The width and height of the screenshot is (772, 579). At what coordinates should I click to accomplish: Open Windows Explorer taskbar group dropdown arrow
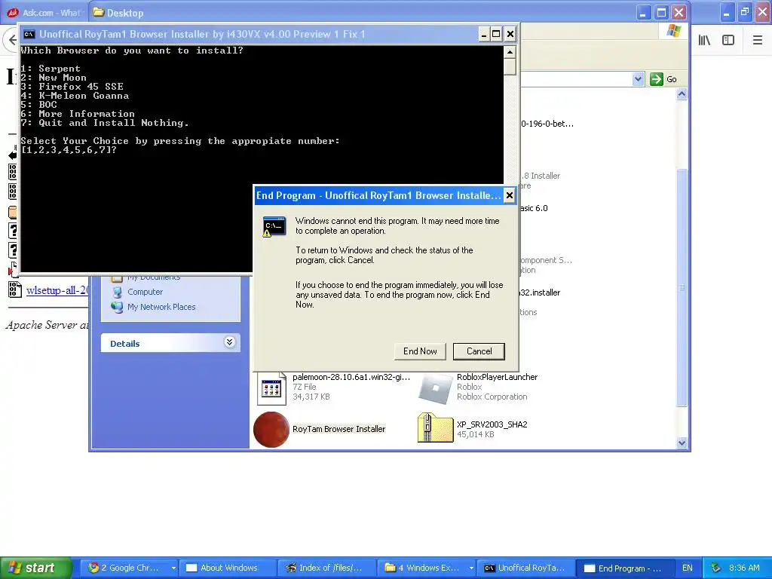click(471, 568)
